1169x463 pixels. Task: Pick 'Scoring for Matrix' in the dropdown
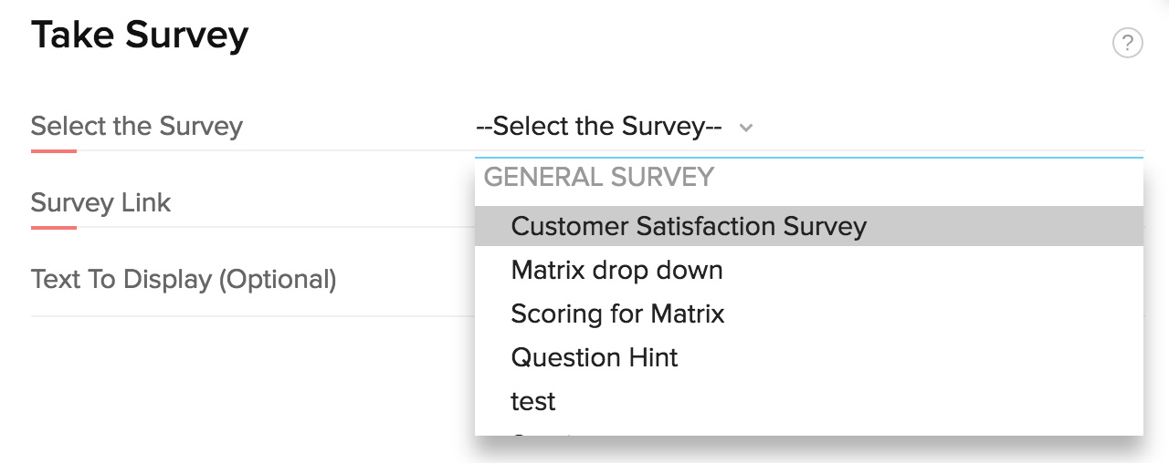(617, 314)
